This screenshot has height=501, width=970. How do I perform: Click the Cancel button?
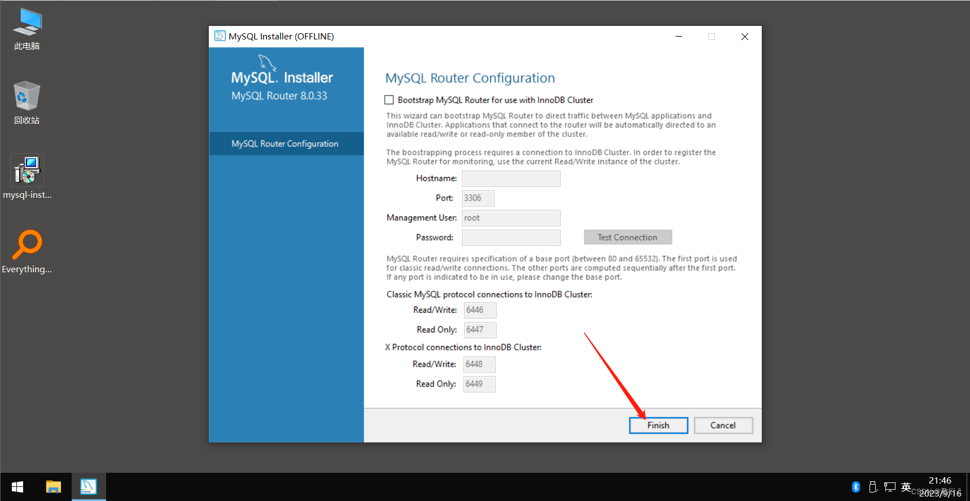723,425
